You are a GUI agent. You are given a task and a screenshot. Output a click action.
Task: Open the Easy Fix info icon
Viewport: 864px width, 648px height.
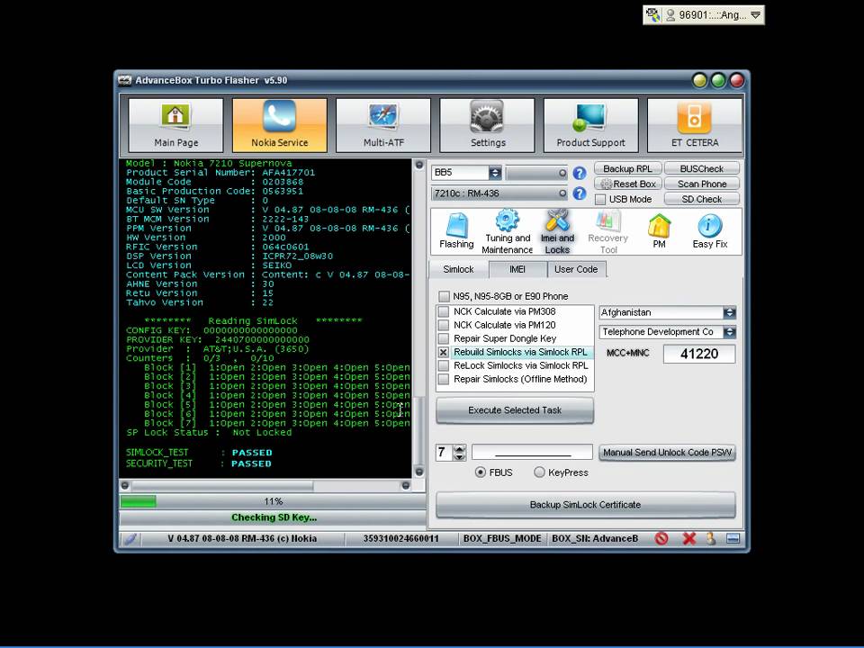710,231
